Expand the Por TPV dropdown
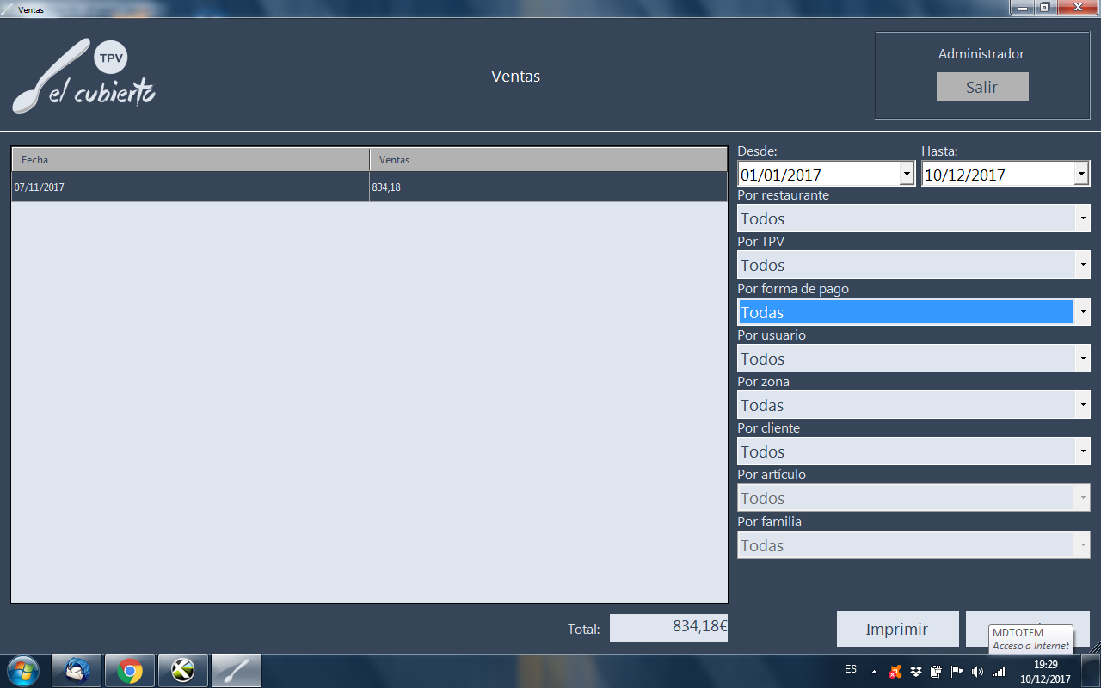This screenshot has width=1101, height=688. (x=1083, y=265)
